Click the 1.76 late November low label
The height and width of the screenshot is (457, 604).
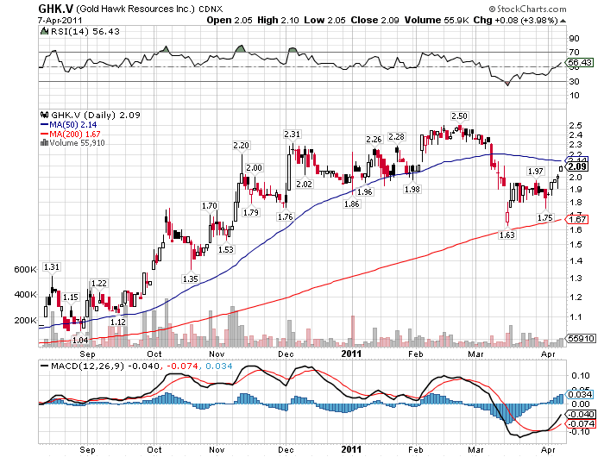(286, 216)
